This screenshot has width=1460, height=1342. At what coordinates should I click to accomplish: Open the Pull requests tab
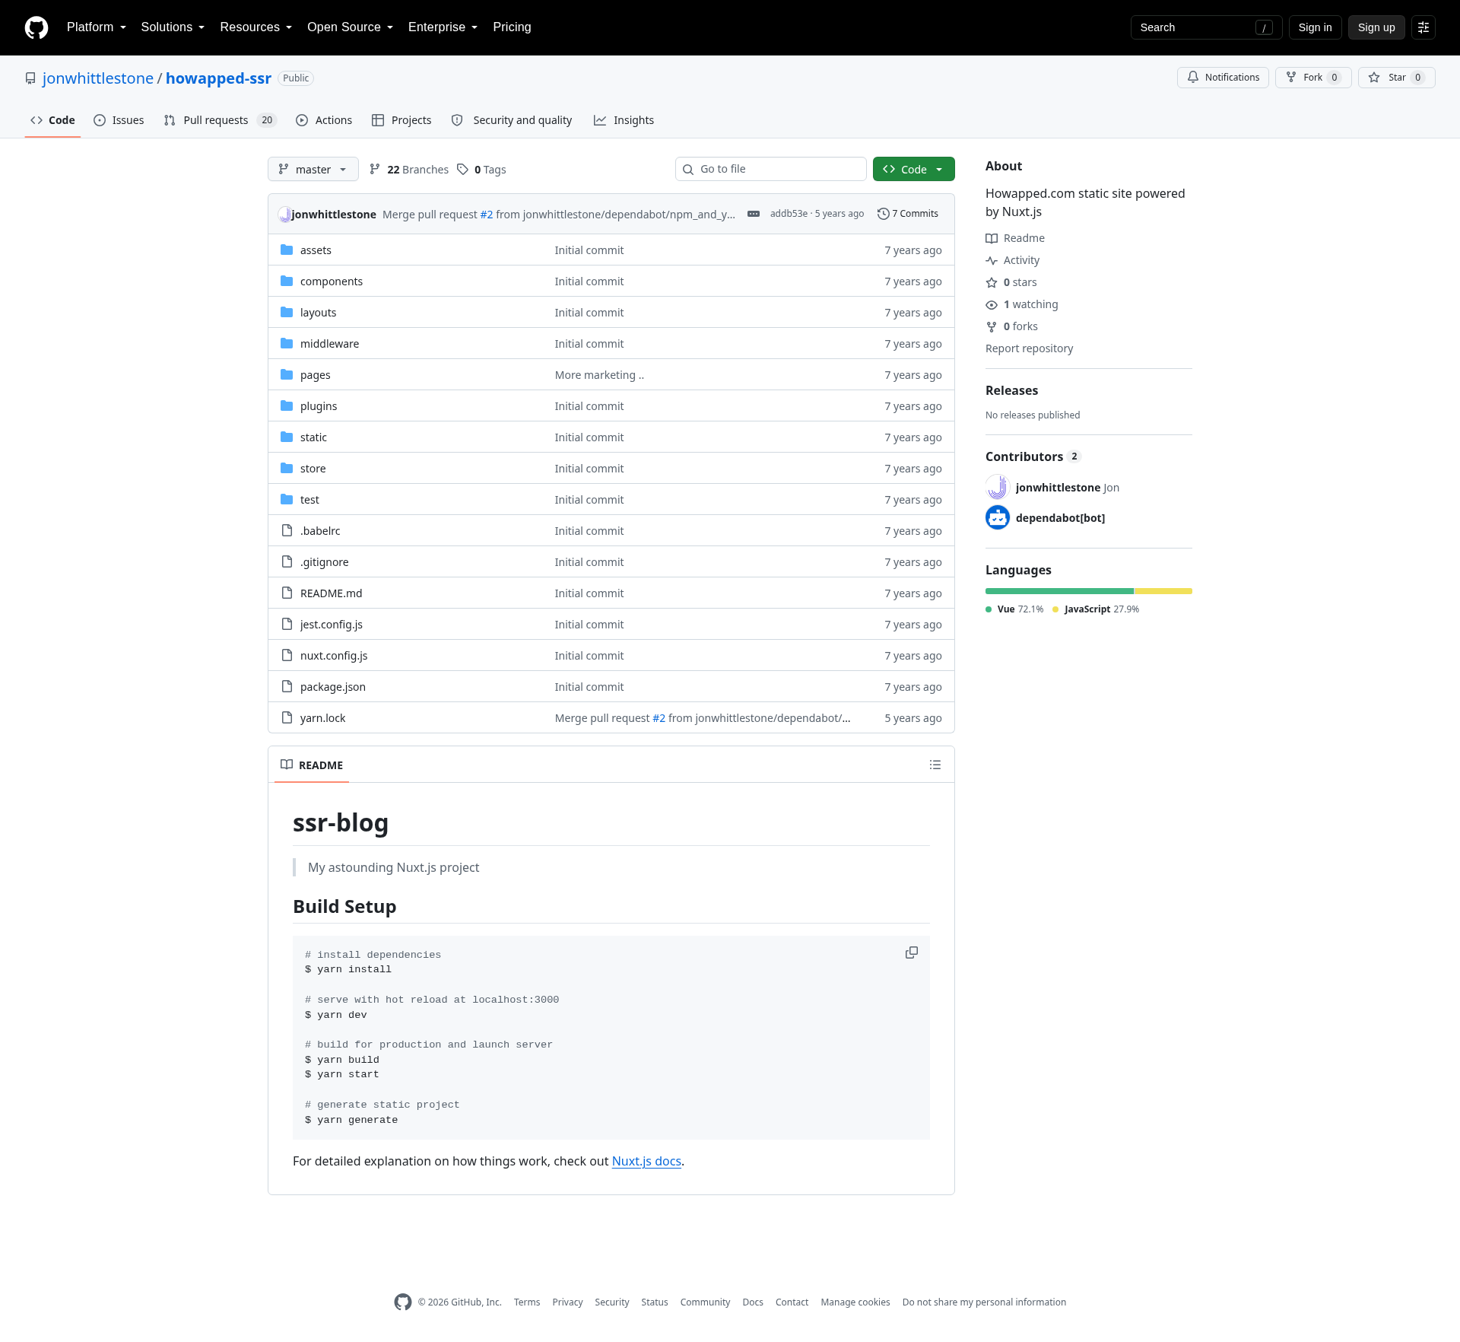pyautogui.click(x=221, y=120)
